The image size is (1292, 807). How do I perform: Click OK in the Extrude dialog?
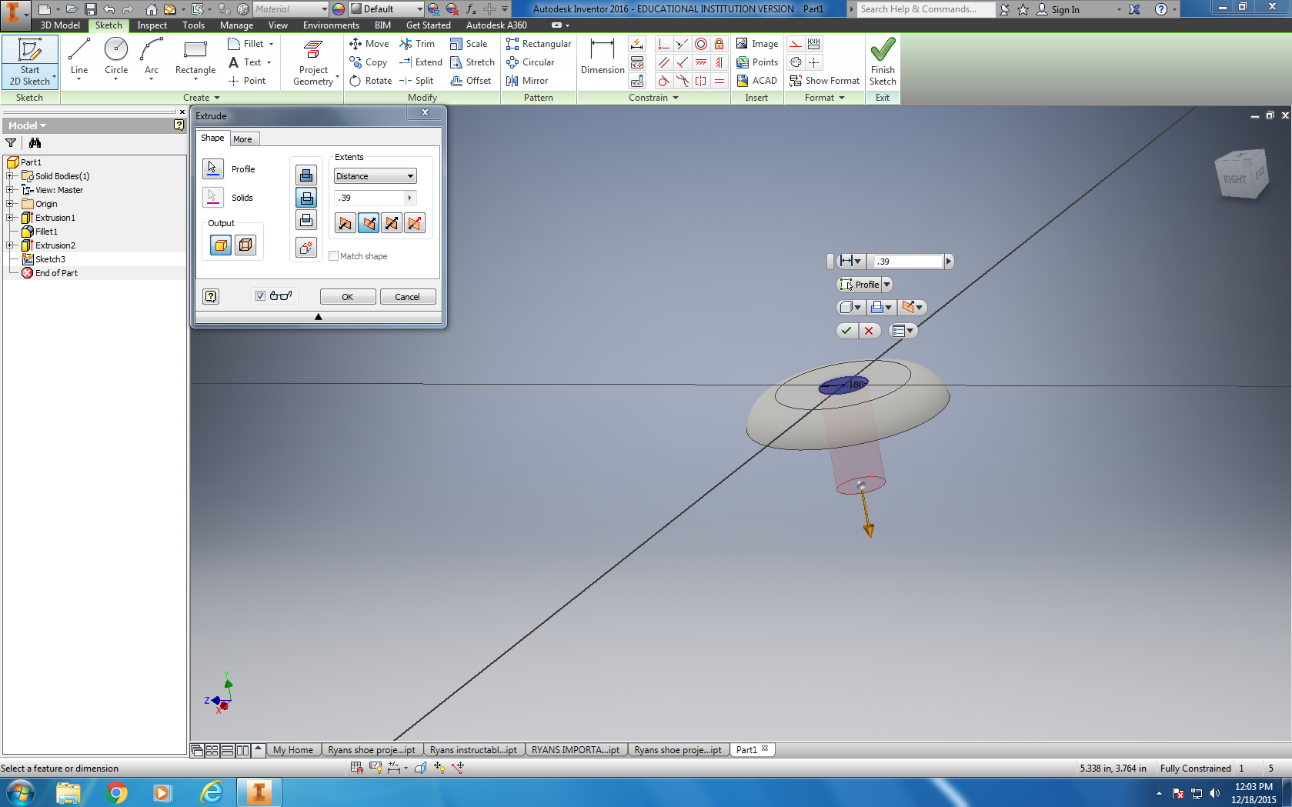pyautogui.click(x=348, y=297)
